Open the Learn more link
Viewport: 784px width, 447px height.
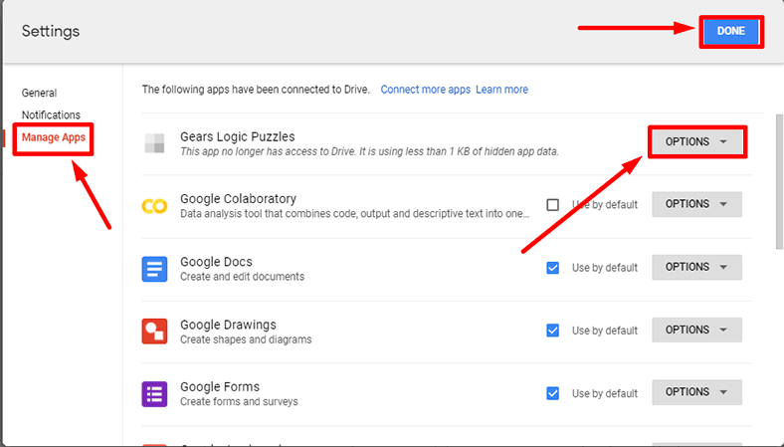(x=502, y=90)
